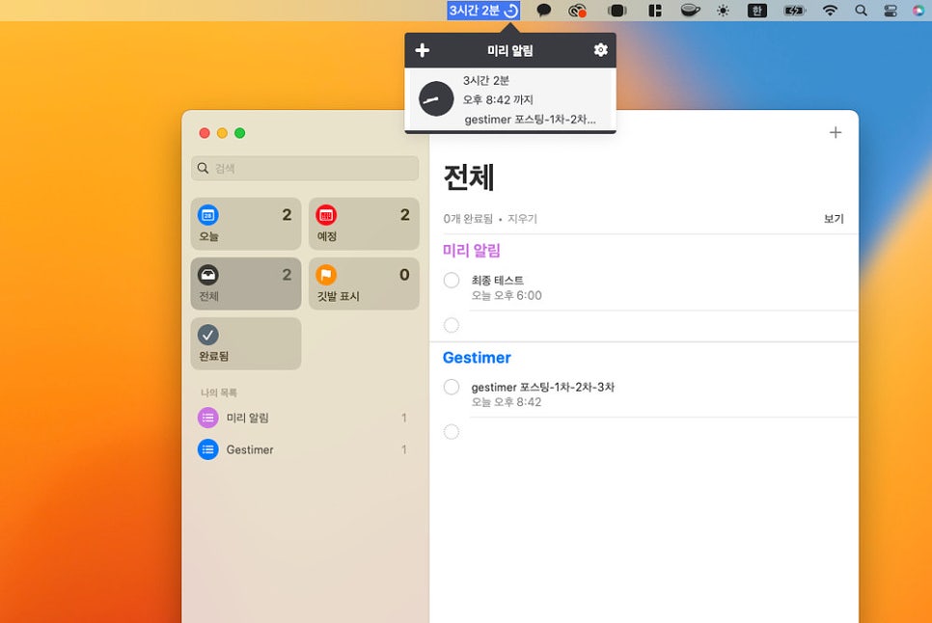
Task: Open Spotlight search magnifier in menu bar
Action: coord(861,10)
